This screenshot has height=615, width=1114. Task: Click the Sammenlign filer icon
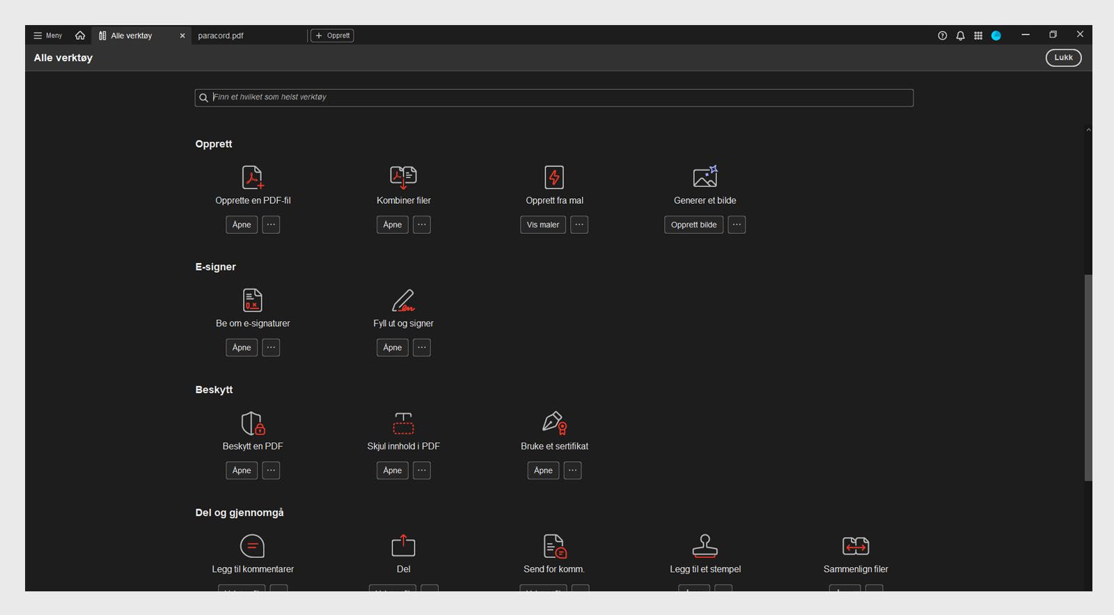coord(856,546)
